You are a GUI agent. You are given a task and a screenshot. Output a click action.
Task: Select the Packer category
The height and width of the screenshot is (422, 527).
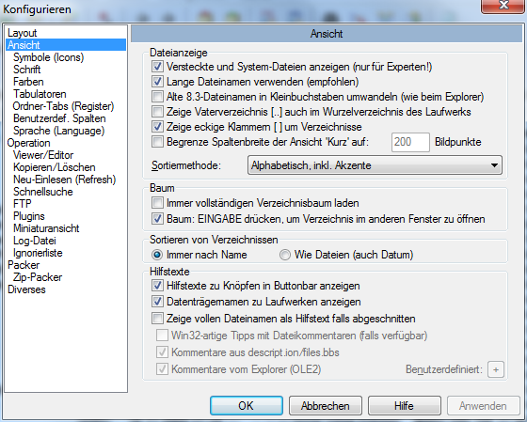[x=24, y=265]
